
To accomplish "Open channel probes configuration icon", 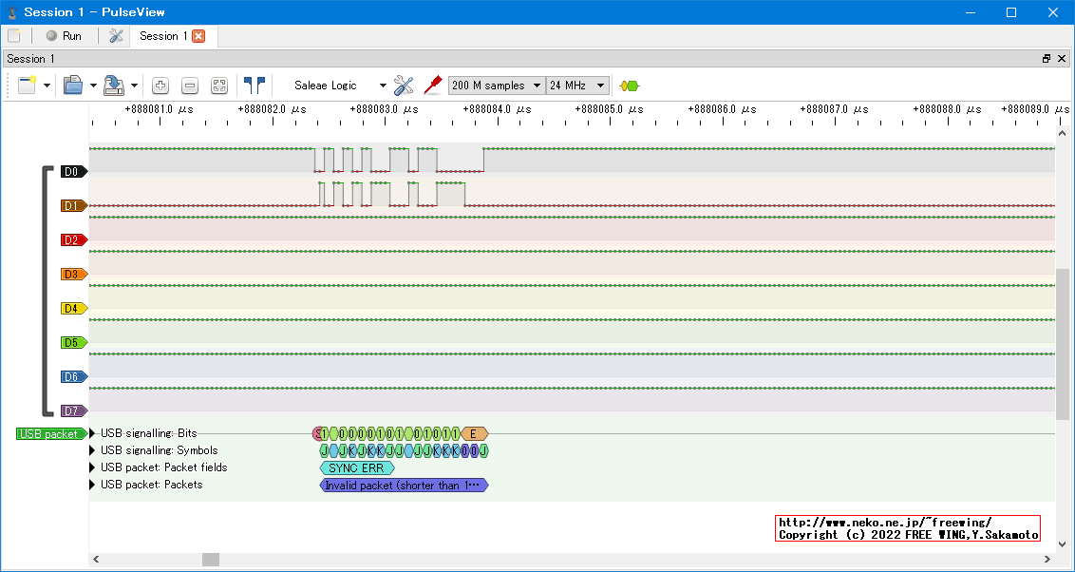I will pos(433,86).
